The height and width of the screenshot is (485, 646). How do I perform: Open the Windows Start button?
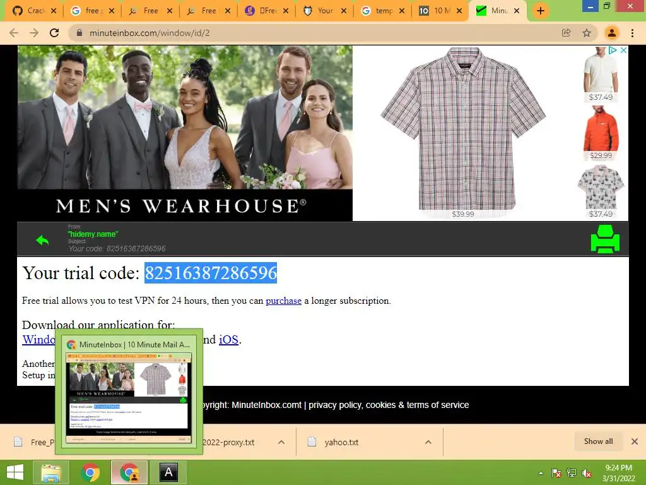pos(15,472)
